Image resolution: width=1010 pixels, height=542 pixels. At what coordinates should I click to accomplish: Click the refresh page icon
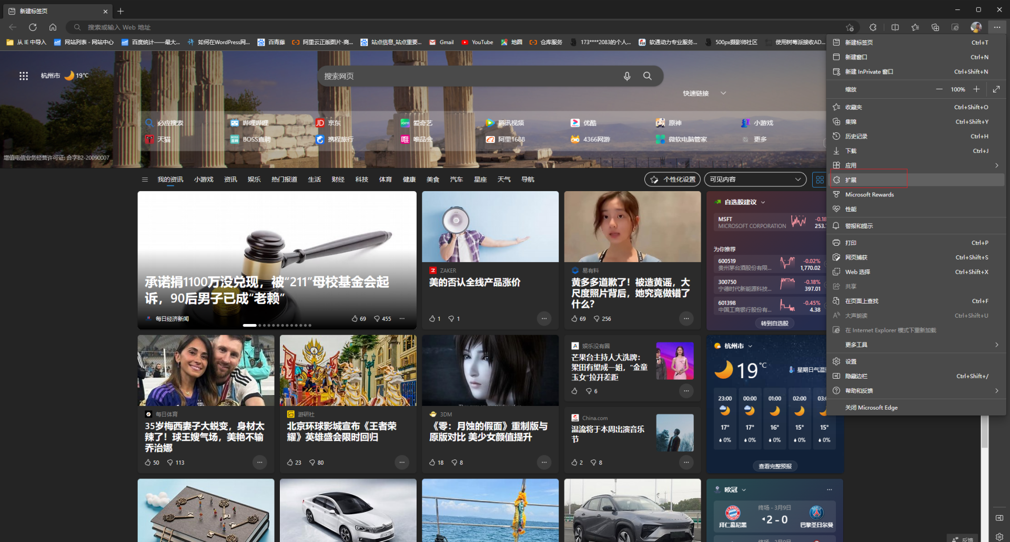[33, 27]
